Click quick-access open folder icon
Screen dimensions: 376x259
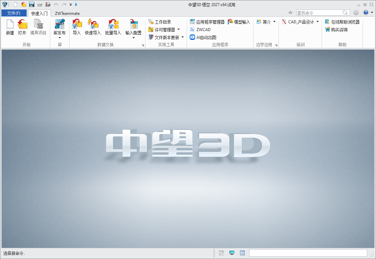point(24,4)
